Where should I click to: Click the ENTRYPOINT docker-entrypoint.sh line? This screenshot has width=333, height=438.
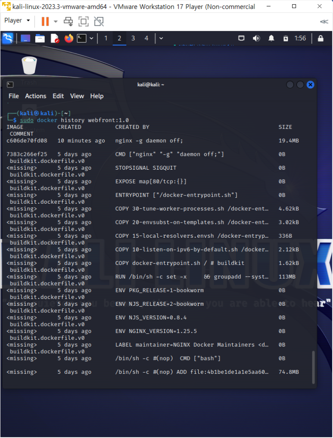pos(176,195)
